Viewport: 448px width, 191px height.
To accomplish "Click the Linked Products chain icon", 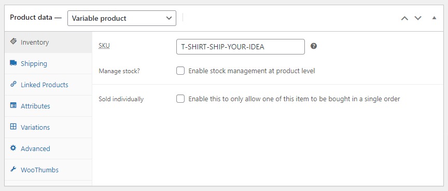I will click(x=13, y=85).
